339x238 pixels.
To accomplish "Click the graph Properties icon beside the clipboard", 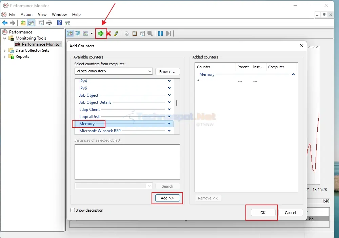I will pos(142,33).
